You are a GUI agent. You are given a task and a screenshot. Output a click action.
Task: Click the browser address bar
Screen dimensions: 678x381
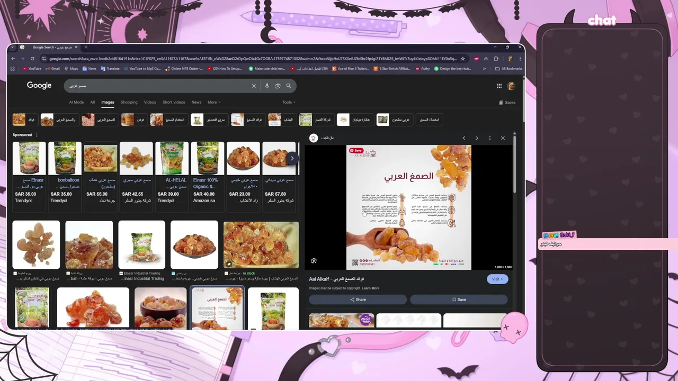(253, 59)
